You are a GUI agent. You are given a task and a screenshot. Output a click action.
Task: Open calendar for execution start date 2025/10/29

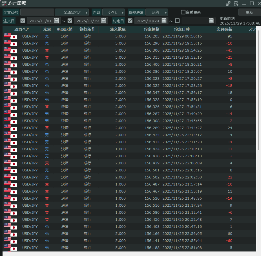[x=164, y=21]
